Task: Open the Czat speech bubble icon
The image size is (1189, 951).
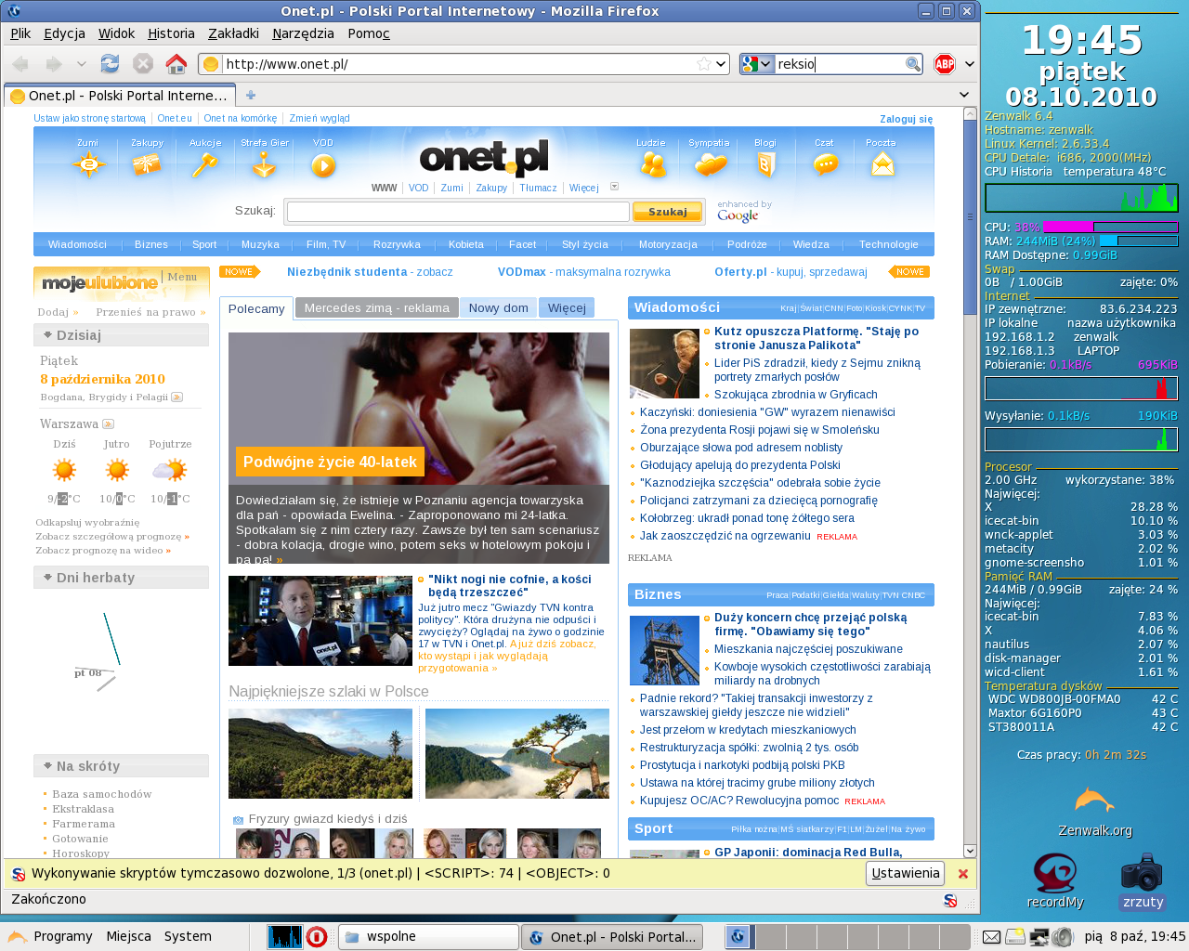Action: tap(825, 164)
